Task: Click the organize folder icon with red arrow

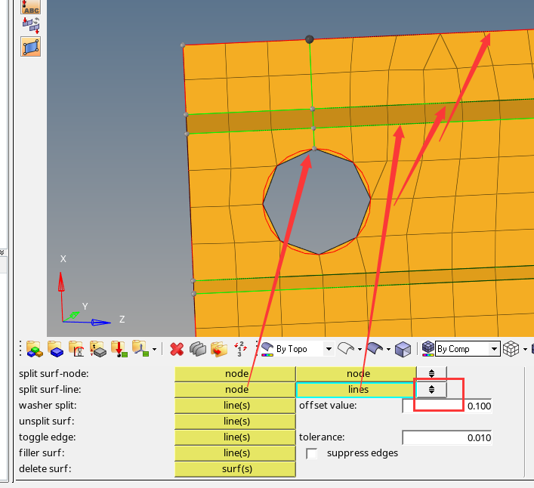Action: pyautogui.click(x=219, y=349)
